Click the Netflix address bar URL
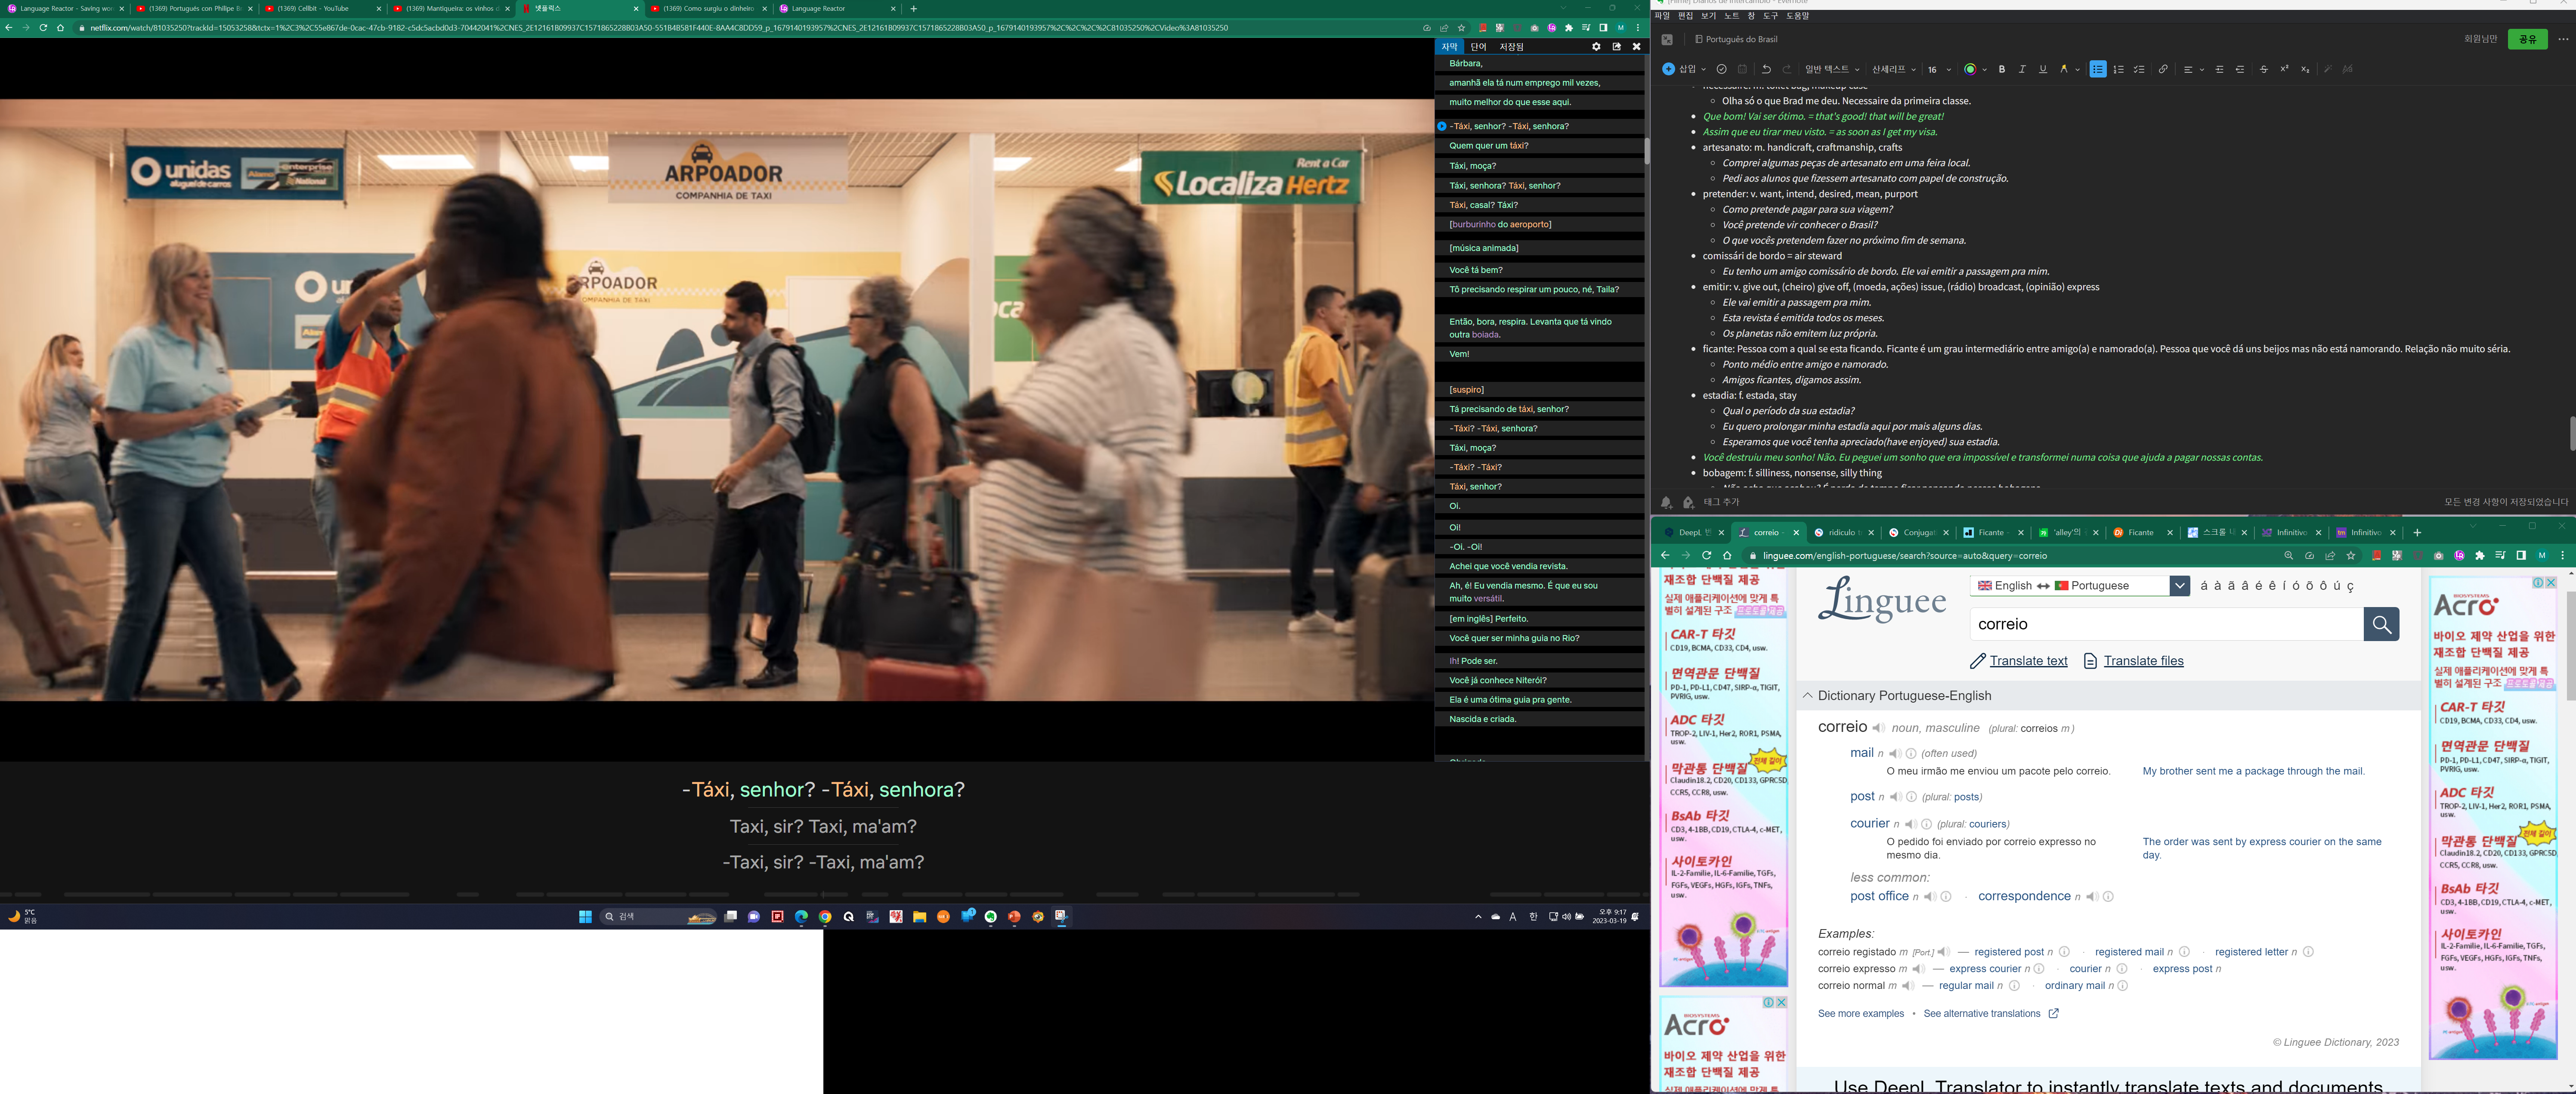2576x1094 pixels. click(659, 28)
